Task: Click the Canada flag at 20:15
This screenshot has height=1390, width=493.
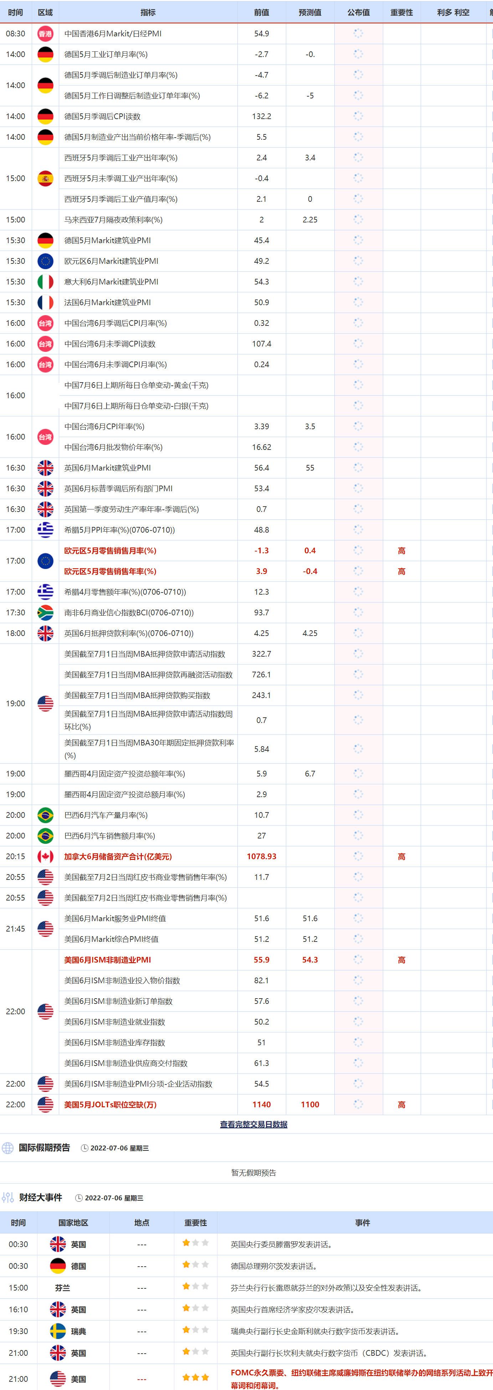Action: point(45,856)
